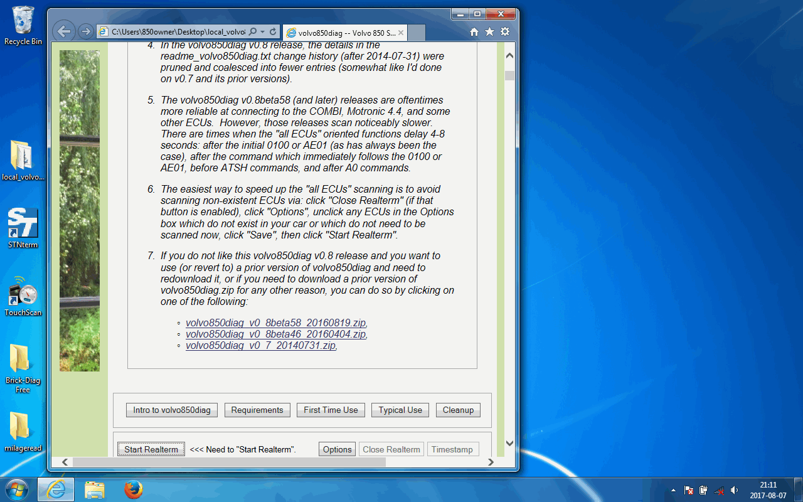Viewport: 803px width, 502px height.
Task: Click the horizontal scrollbar thumb
Action: 229,462
